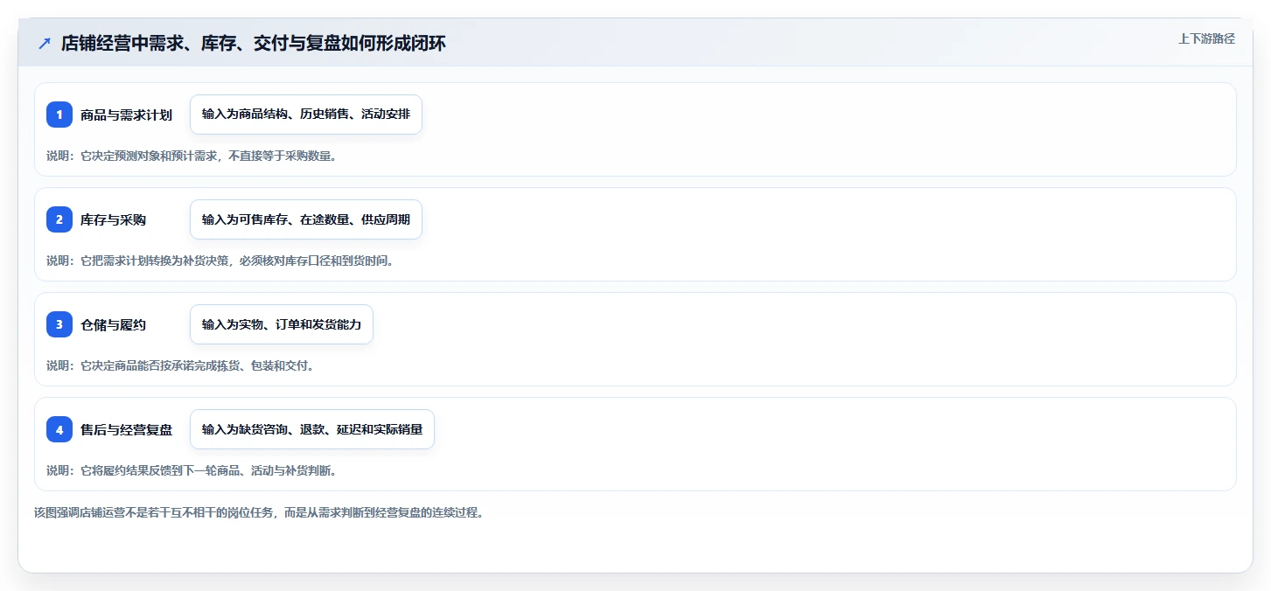This screenshot has width=1271, height=591.
Task: Click the 上下游路径 label in header
Action: point(1206,38)
